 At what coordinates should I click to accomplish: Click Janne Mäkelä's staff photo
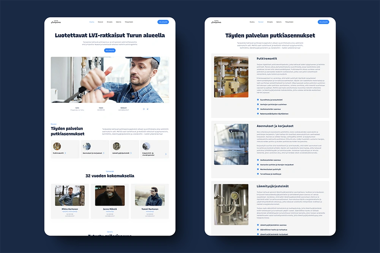point(110,196)
